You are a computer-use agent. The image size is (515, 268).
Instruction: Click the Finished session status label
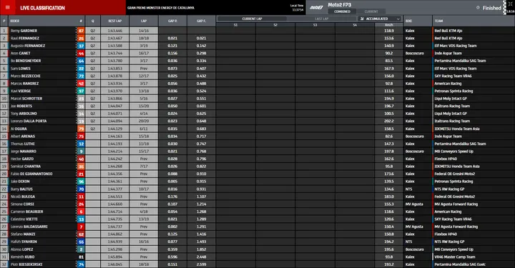click(x=491, y=8)
